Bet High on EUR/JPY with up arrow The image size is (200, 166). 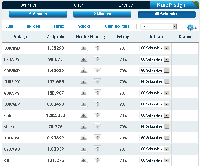84,81
